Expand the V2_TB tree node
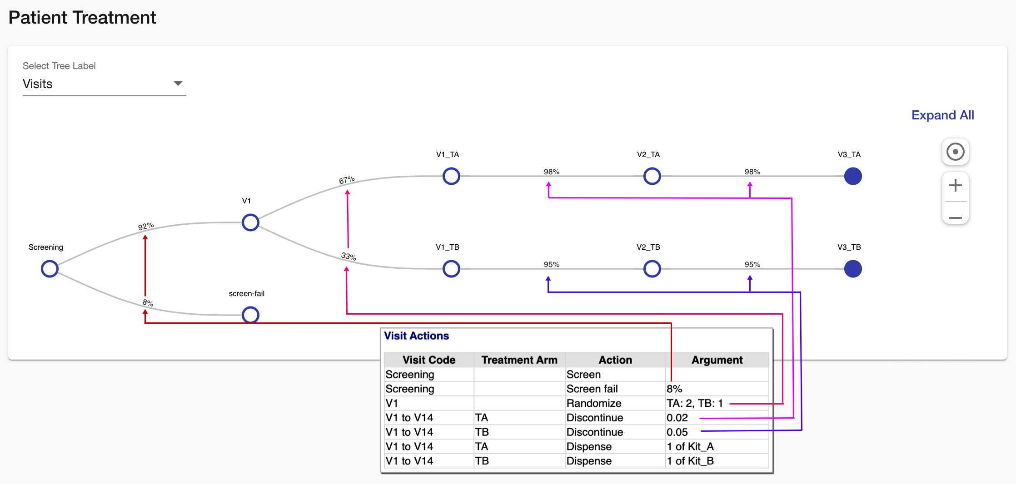 pyautogui.click(x=652, y=269)
